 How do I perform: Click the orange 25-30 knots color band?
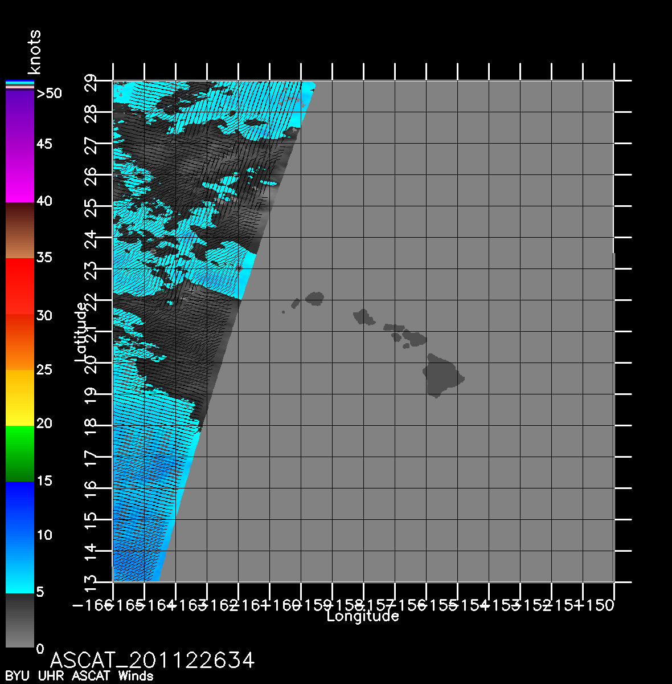19,342
